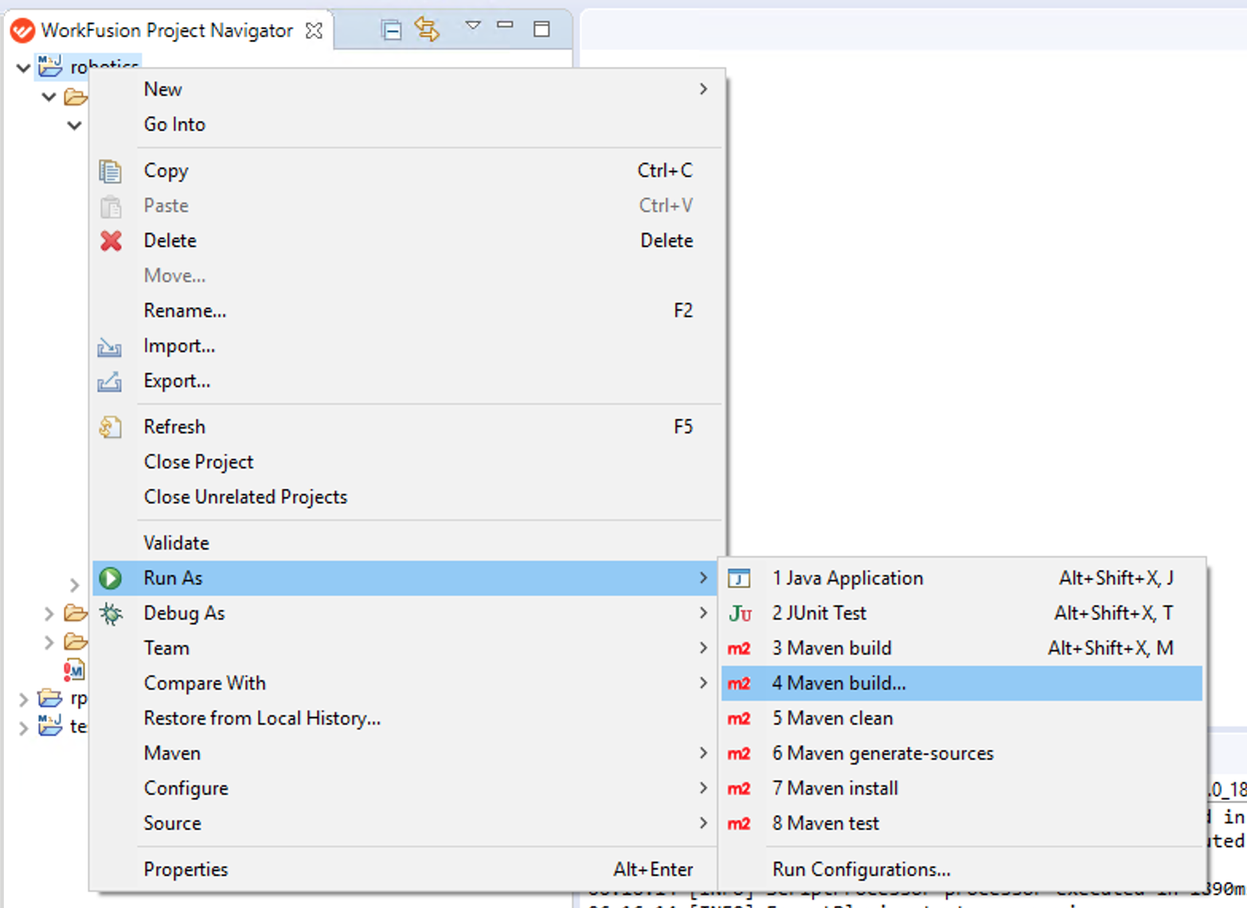Open Properties from the context menu
Viewport: 1247px width, 908px height.
click(x=407, y=870)
